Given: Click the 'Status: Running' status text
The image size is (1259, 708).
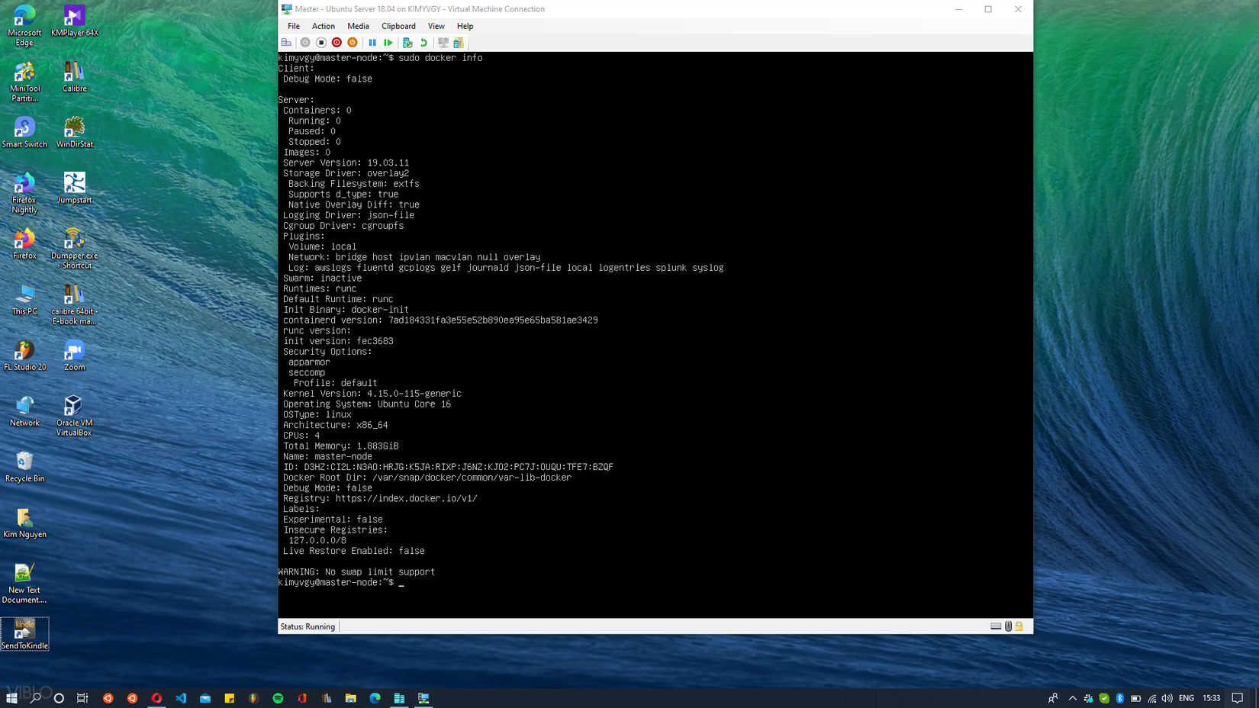Looking at the screenshot, I should tap(308, 626).
